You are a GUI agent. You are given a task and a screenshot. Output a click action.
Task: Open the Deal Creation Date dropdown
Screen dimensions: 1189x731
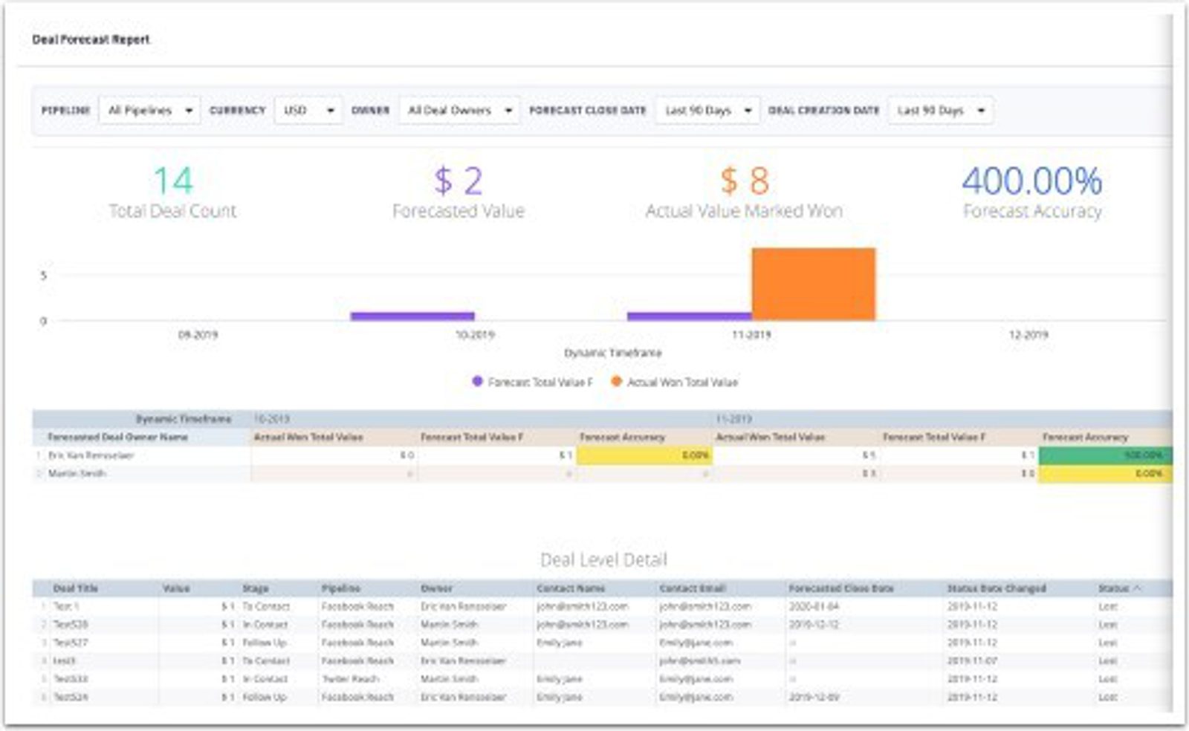coord(940,111)
